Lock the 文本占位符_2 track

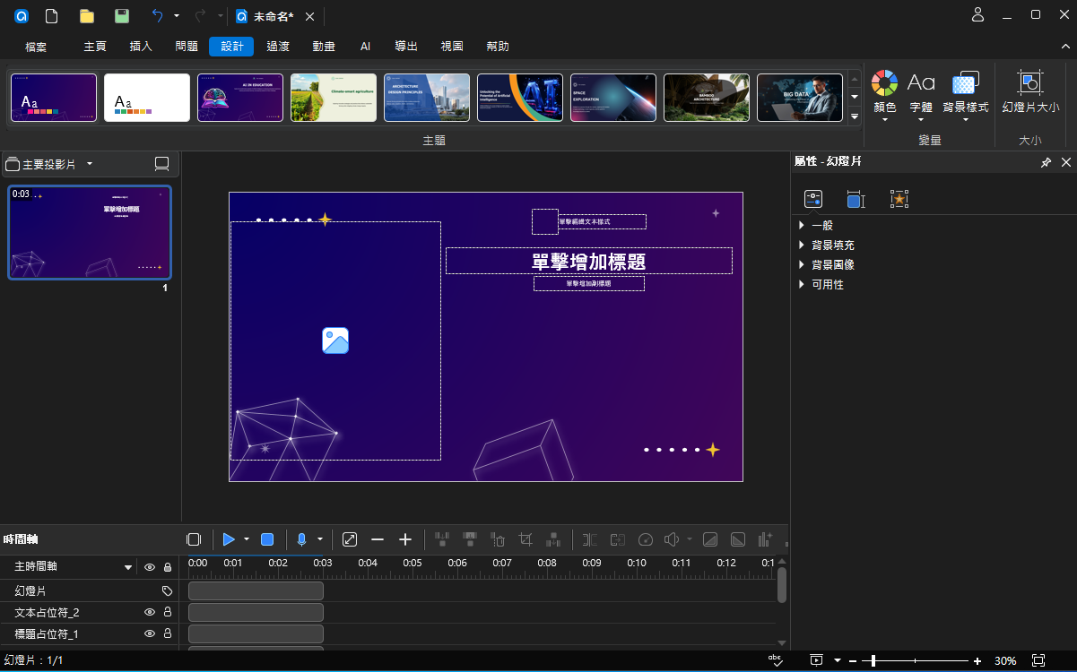point(168,612)
